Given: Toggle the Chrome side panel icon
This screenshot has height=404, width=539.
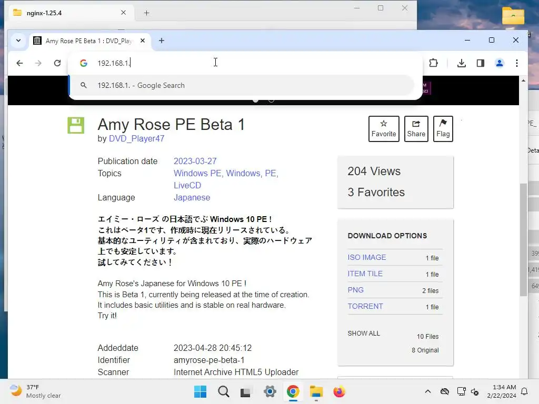Looking at the screenshot, I should click(480, 63).
